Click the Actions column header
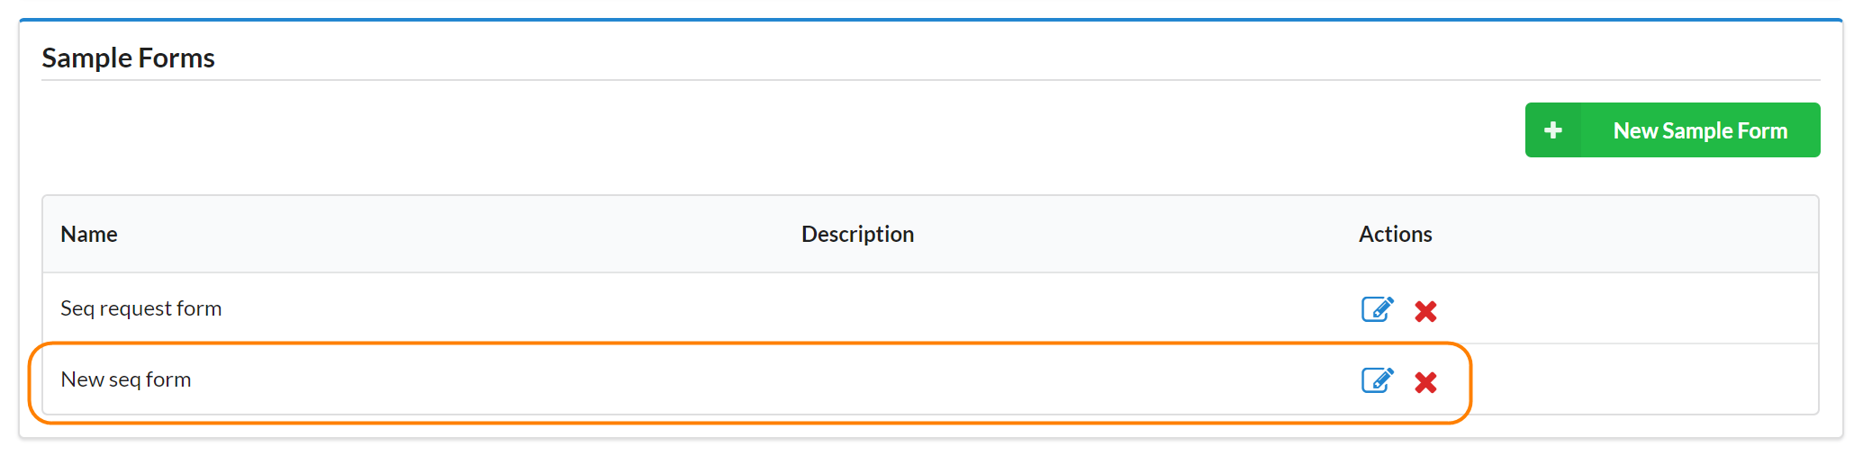This screenshot has height=455, width=1863. pos(1395,235)
